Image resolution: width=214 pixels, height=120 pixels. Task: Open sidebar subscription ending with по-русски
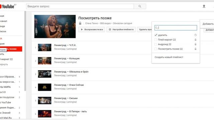(x=7, y=97)
